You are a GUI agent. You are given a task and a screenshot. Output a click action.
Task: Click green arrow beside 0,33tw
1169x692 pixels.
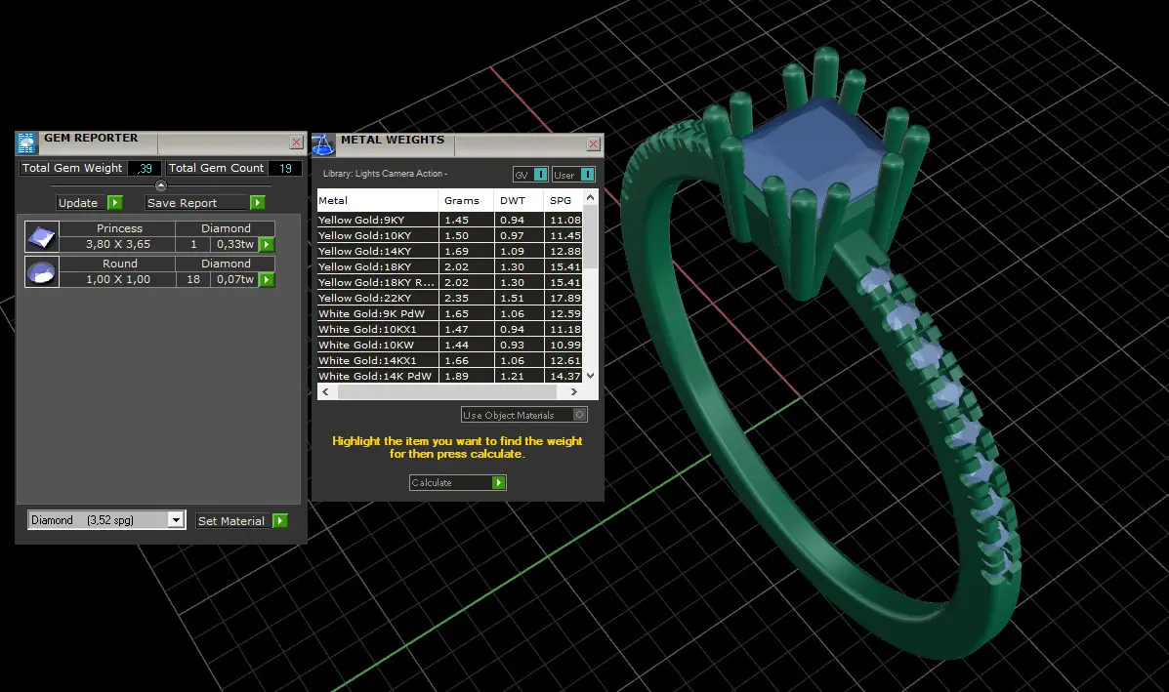tap(267, 244)
